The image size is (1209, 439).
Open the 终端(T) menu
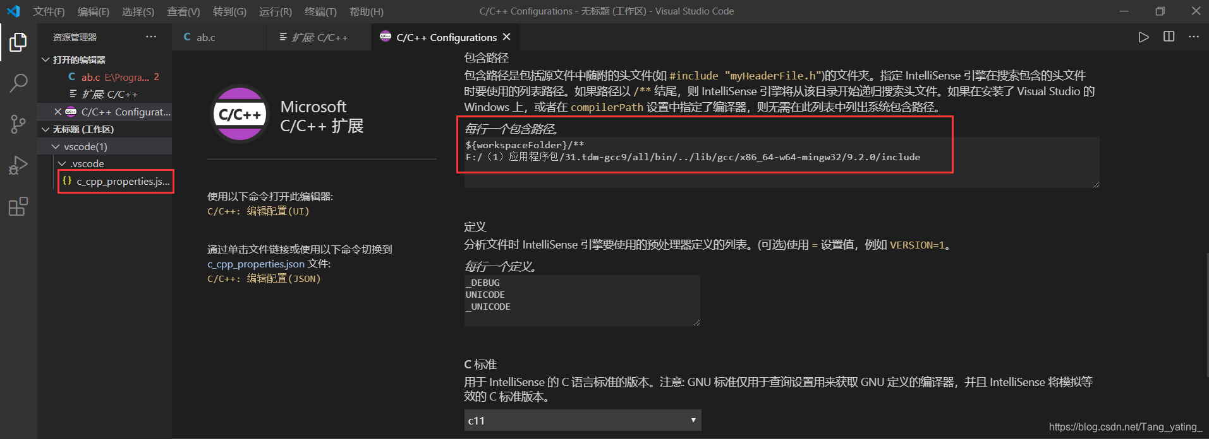(320, 11)
